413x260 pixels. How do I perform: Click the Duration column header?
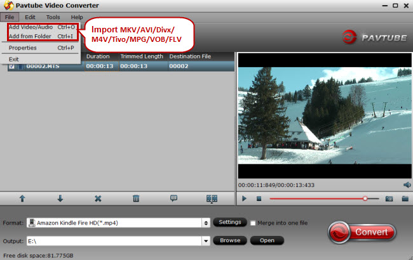tap(98, 56)
